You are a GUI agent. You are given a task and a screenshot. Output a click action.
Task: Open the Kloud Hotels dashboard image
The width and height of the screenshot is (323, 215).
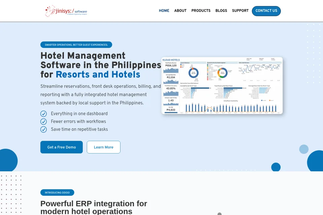tap(222, 85)
